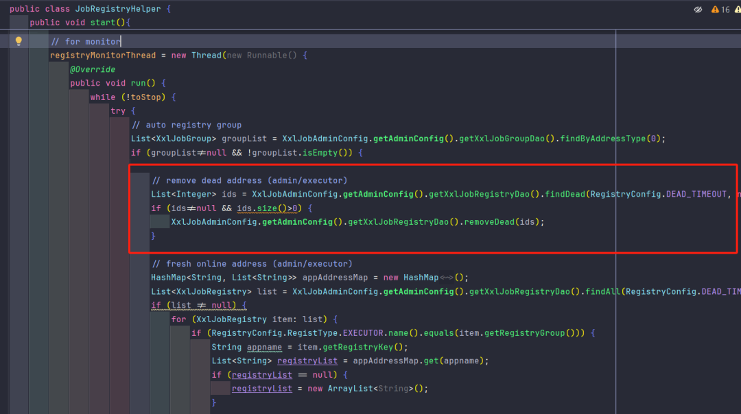The height and width of the screenshot is (414, 741).
Task: Click the equals method call
Action: click(x=438, y=333)
